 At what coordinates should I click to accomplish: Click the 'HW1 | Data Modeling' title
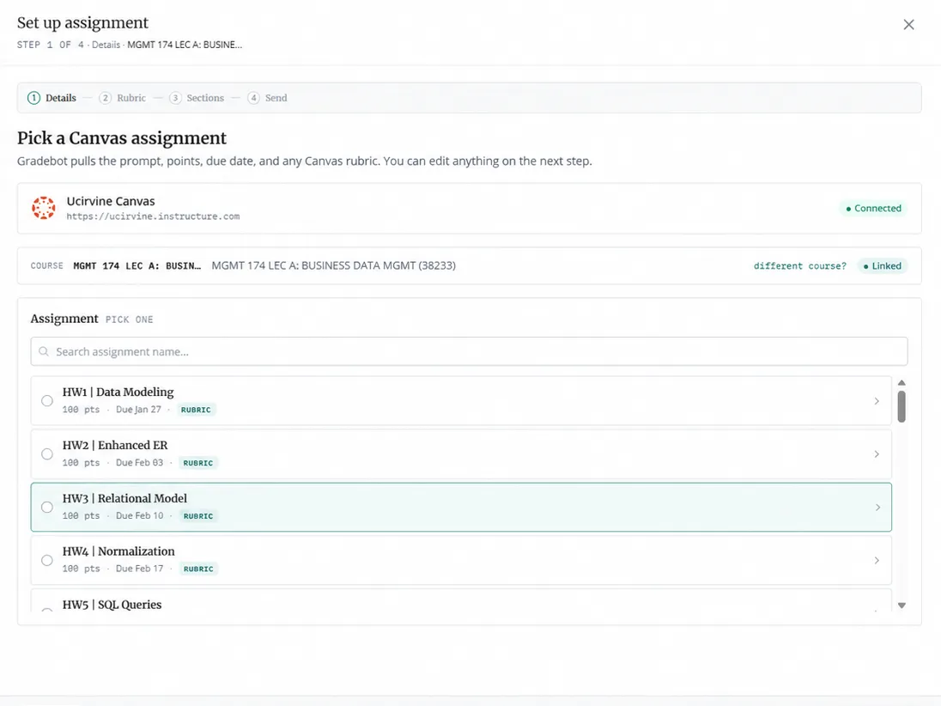pyautogui.click(x=118, y=392)
